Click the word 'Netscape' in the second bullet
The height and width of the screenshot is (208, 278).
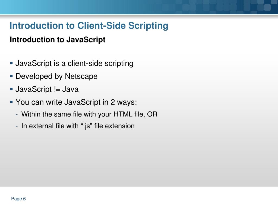tap(81, 76)
